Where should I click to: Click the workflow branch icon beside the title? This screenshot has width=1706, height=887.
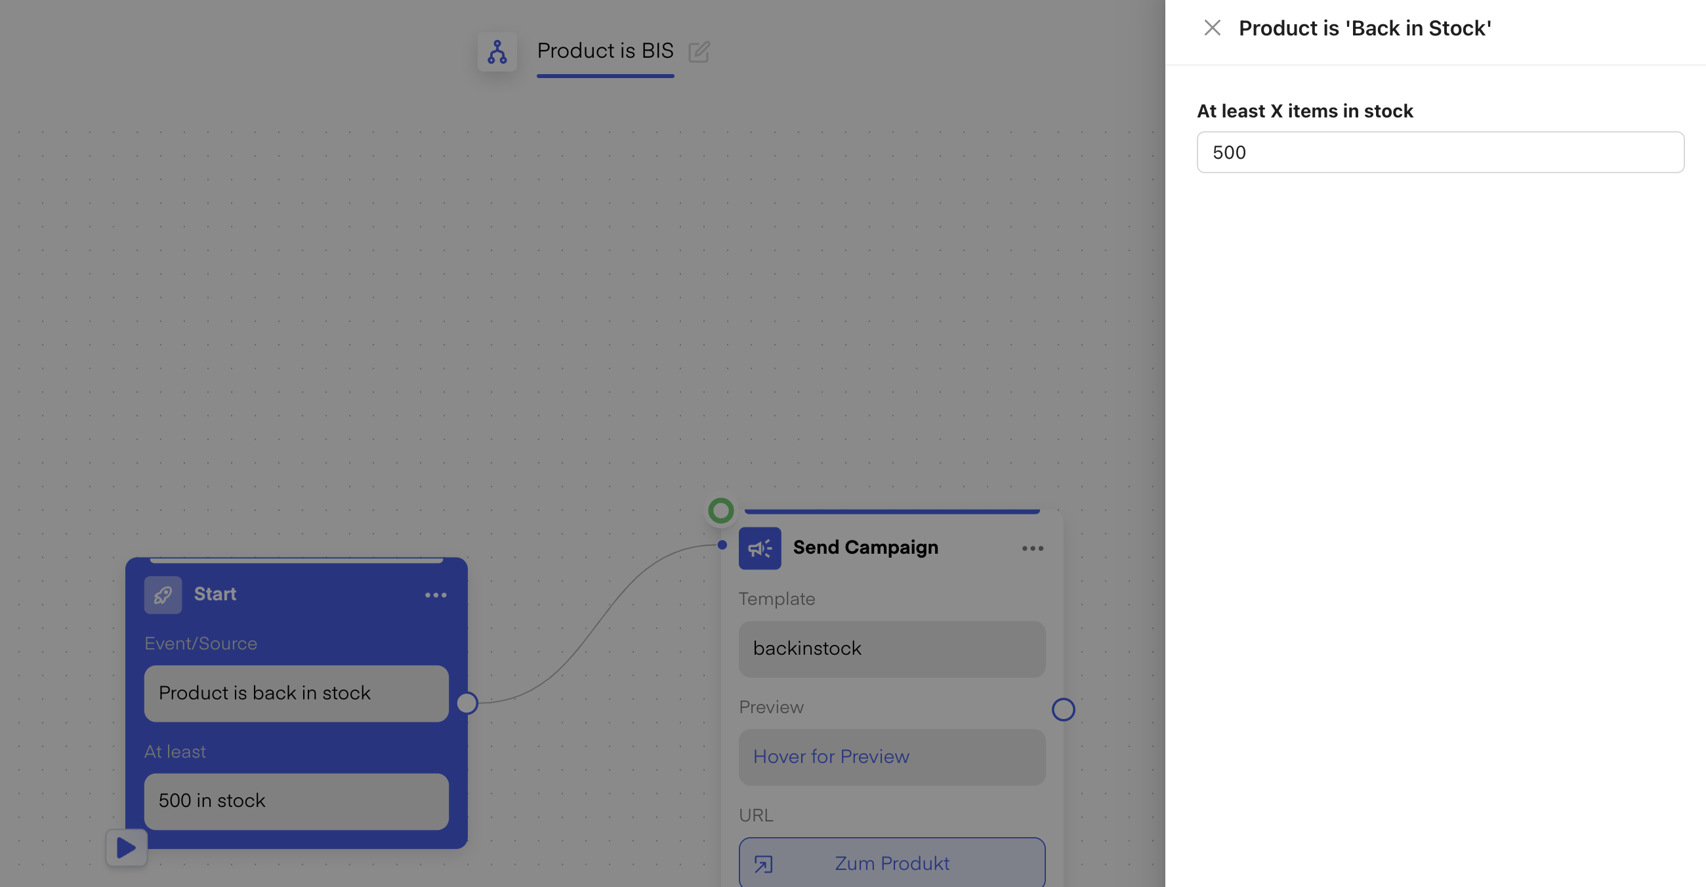click(x=497, y=52)
